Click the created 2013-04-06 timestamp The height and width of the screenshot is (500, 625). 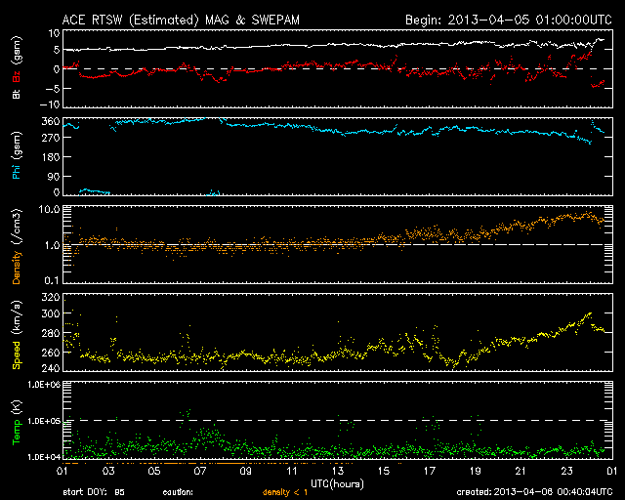(535, 491)
